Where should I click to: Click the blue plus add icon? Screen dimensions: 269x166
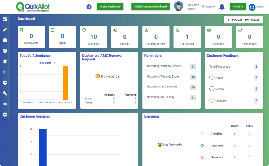coord(89,7)
